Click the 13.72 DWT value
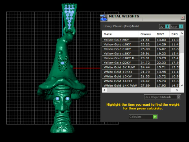 pos(161,77)
